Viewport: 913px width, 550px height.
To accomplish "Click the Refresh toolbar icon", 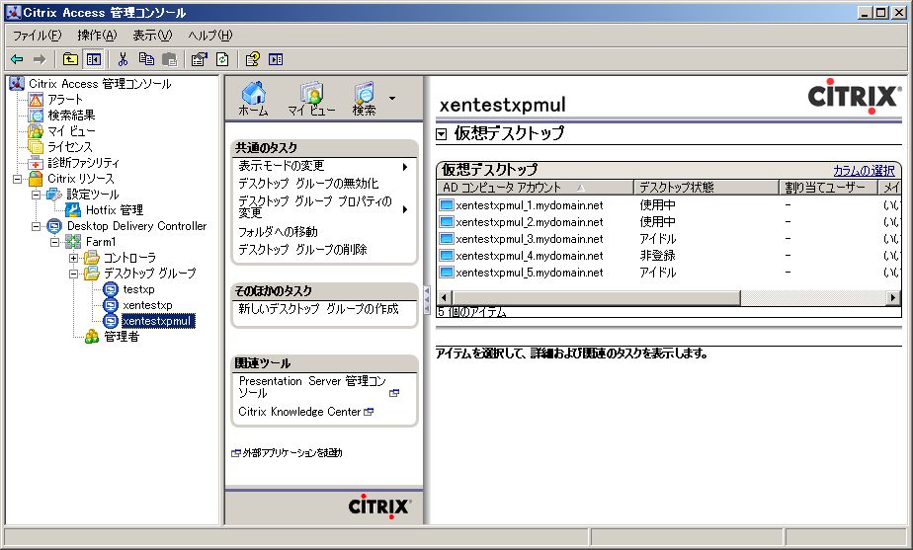I will (x=222, y=59).
